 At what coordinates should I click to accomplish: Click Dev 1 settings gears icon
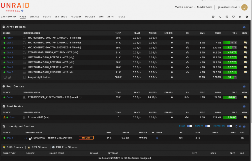pos(157,138)
